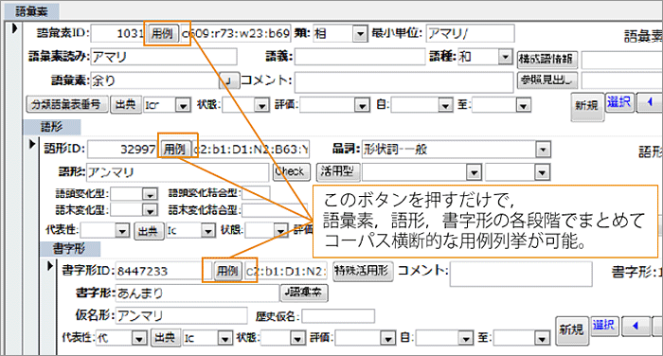Select the 書字形 section tab header
The height and width of the screenshot is (356, 663).
tap(70, 249)
